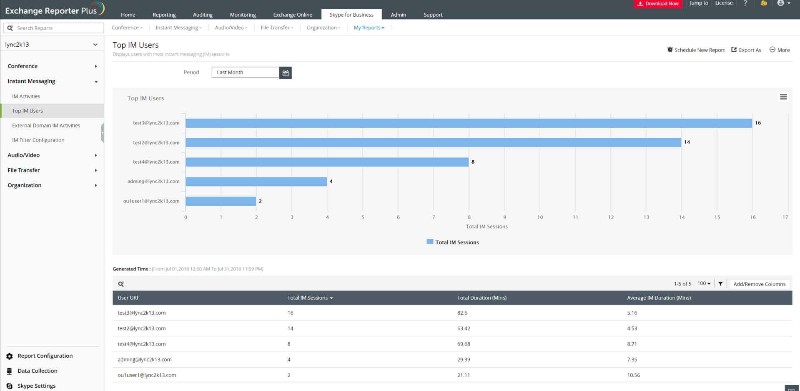The width and height of the screenshot is (800, 391).
Task: Open the My Reports dropdown
Action: pos(369,28)
